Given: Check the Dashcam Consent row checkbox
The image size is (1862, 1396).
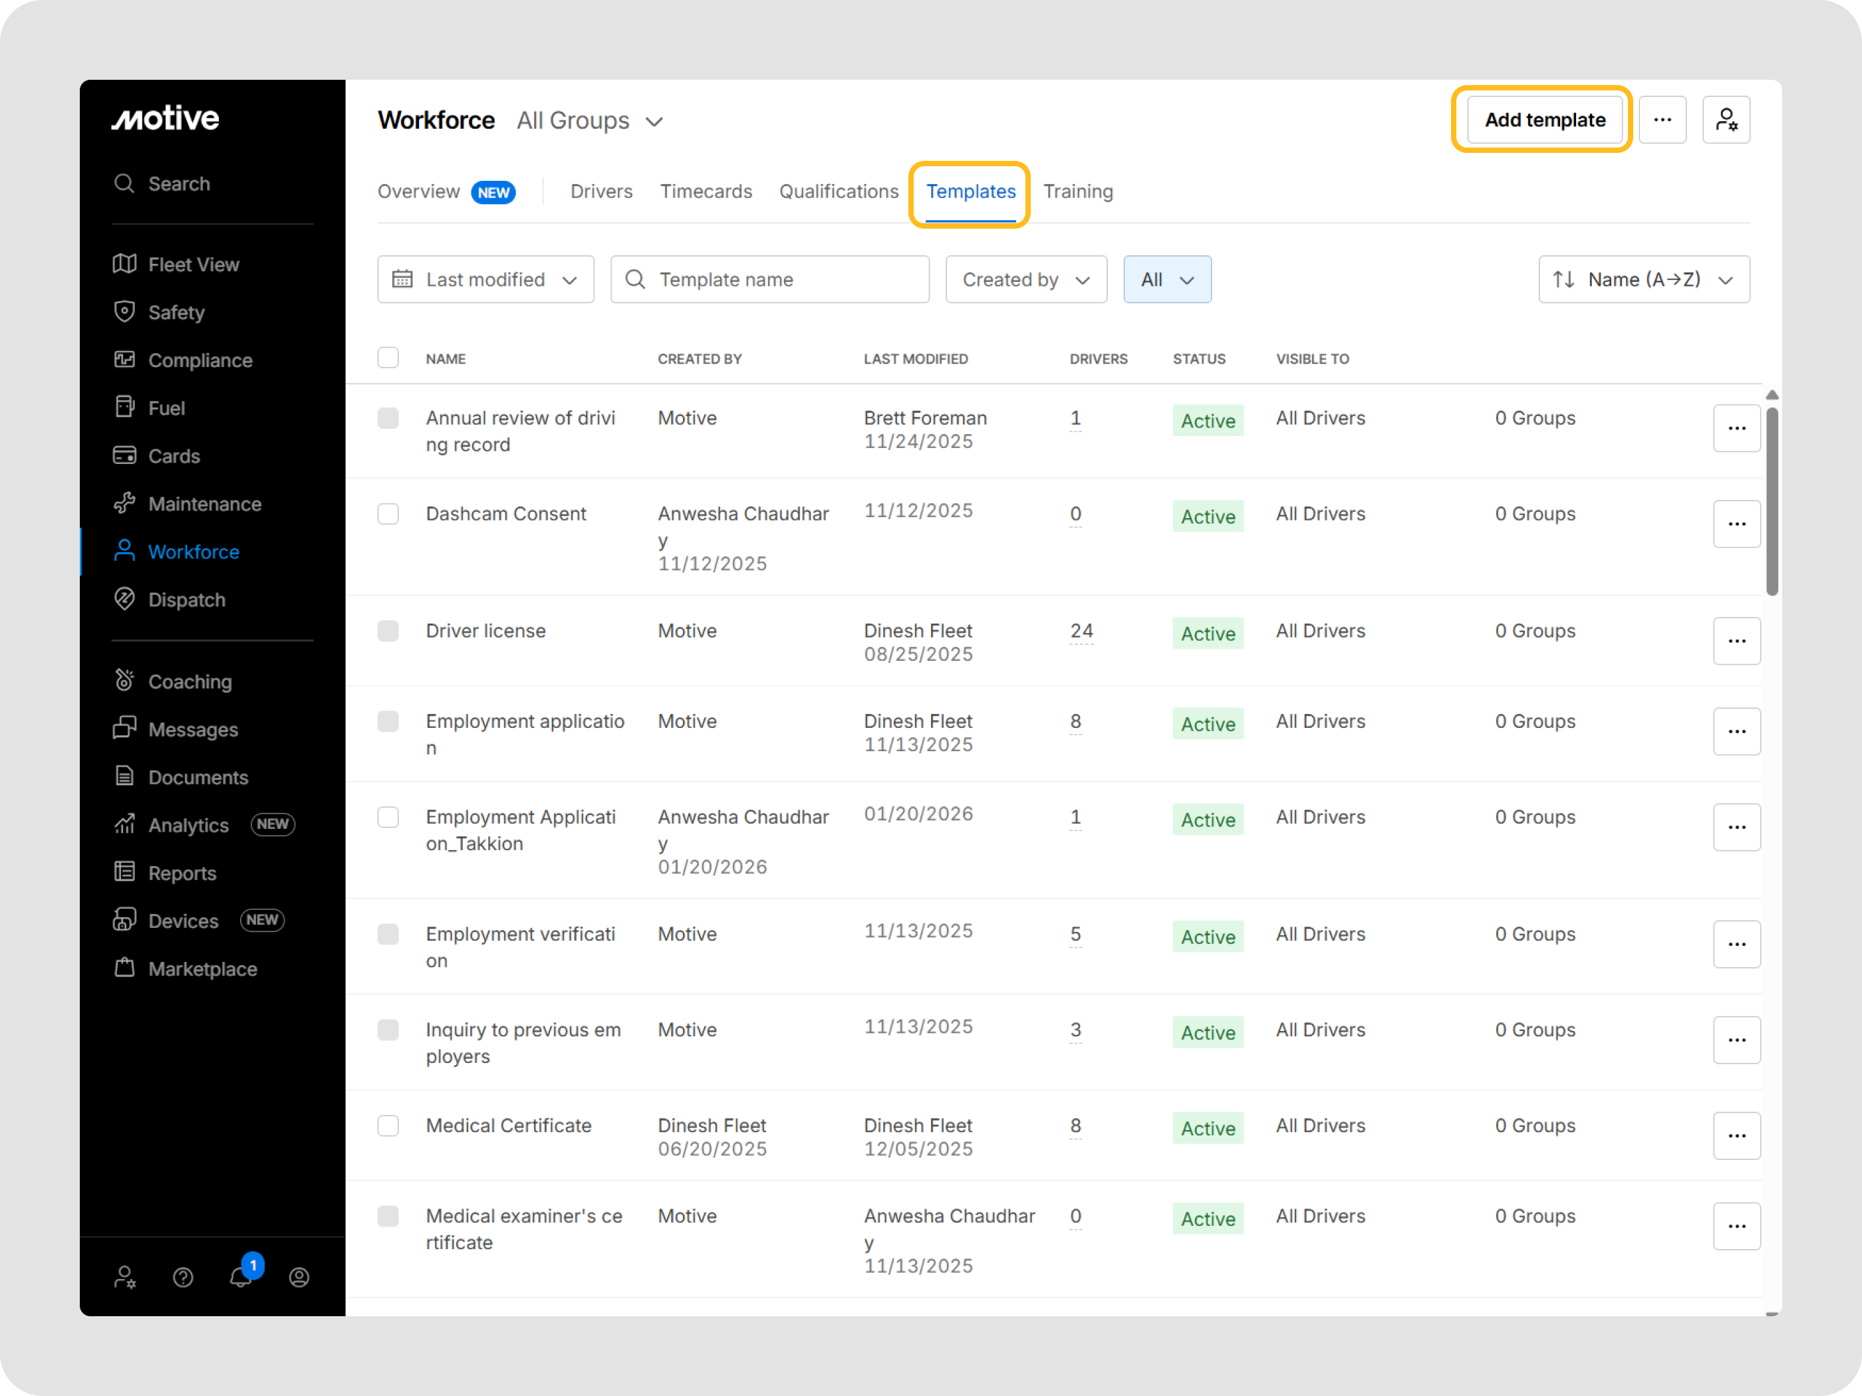Looking at the screenshot, I should click(388, 514).
